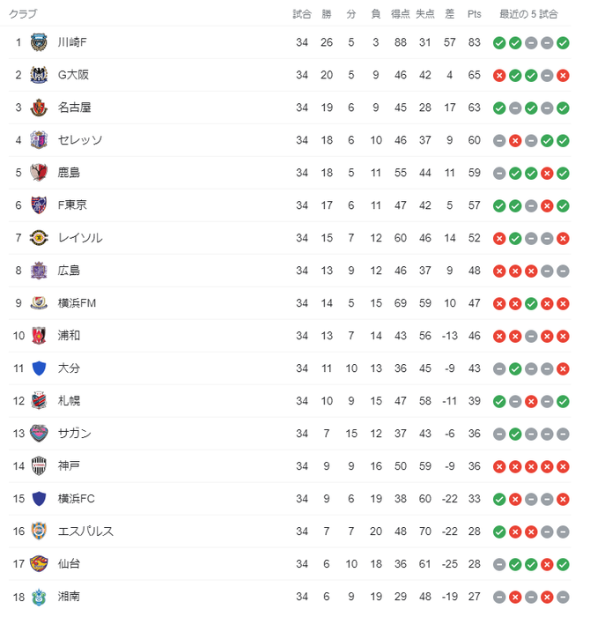Screen dimensions: 590x617
Task: Click the Pts column header
Action: click(x=475, y=14)
